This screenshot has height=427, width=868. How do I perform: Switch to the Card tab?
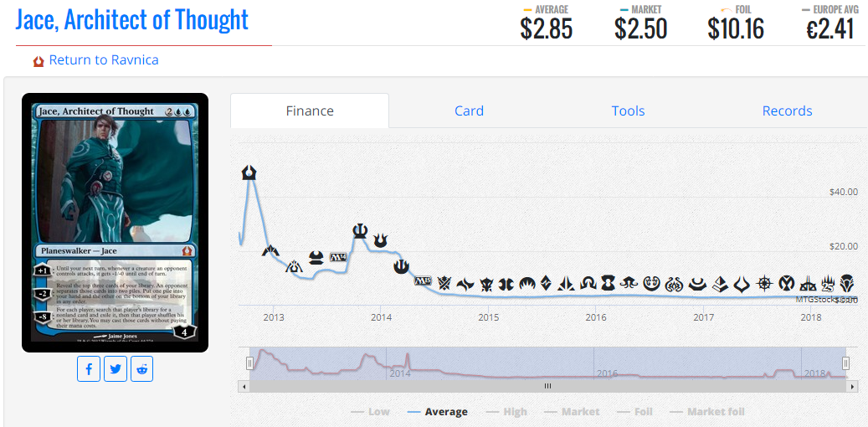click(469, 111)
